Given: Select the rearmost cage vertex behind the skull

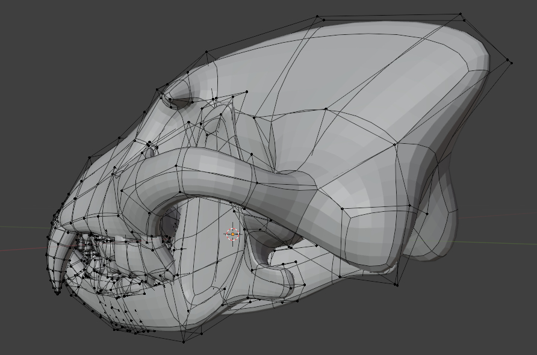Looking at the screenshot, I should (x=511, y=61).
